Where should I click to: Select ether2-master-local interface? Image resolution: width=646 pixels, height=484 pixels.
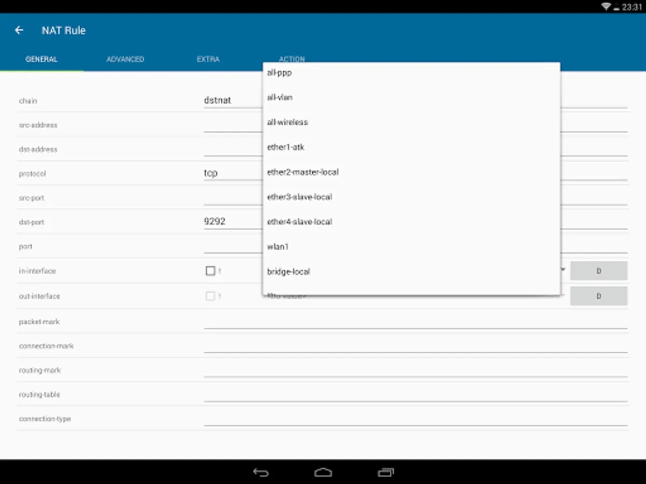point(411,172)
